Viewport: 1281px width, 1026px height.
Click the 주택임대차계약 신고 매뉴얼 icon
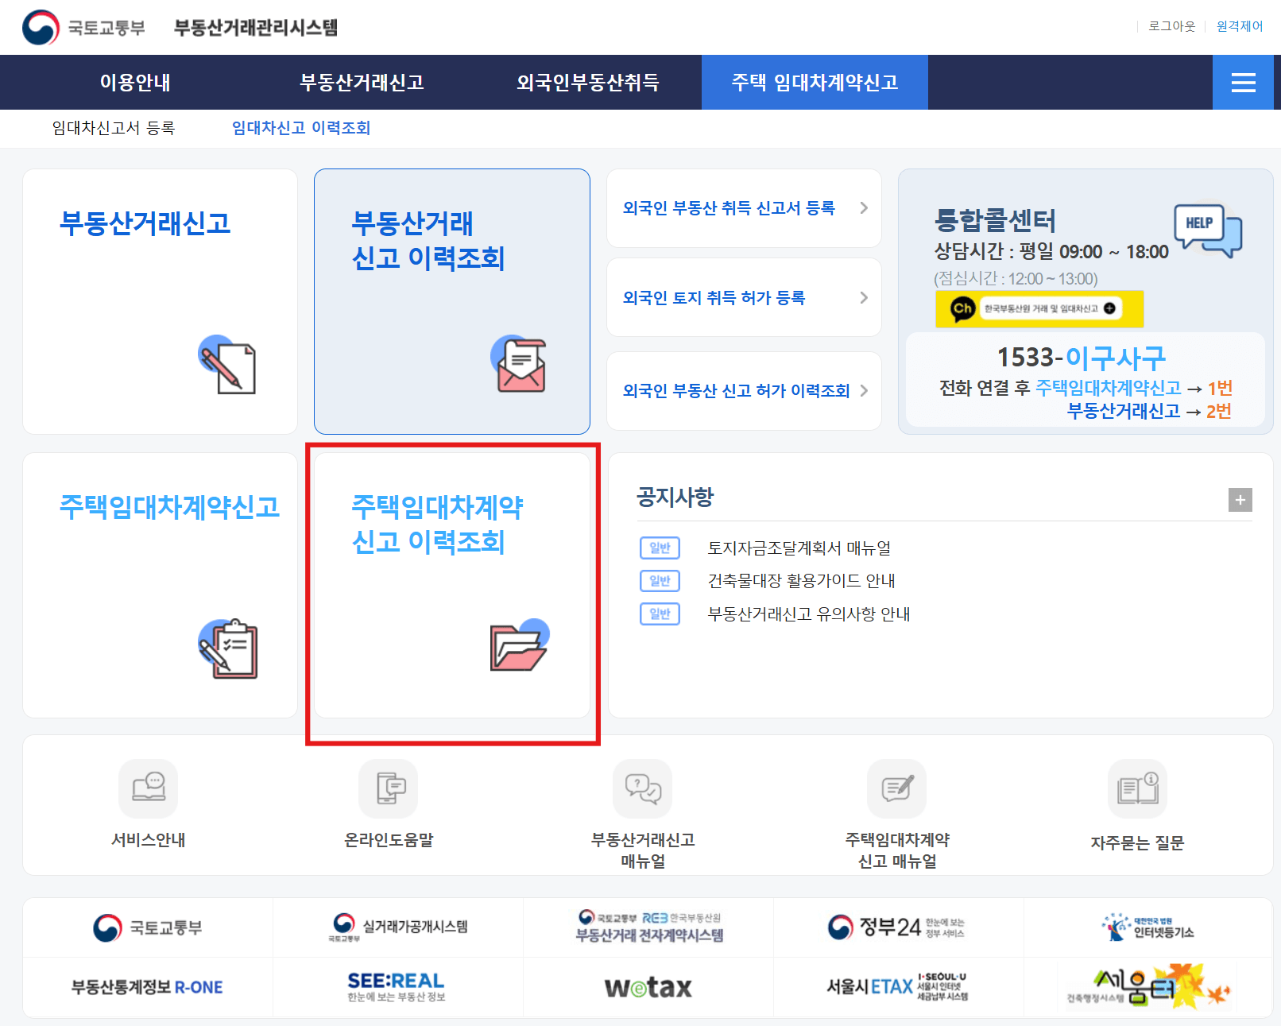tap(897, 788)
